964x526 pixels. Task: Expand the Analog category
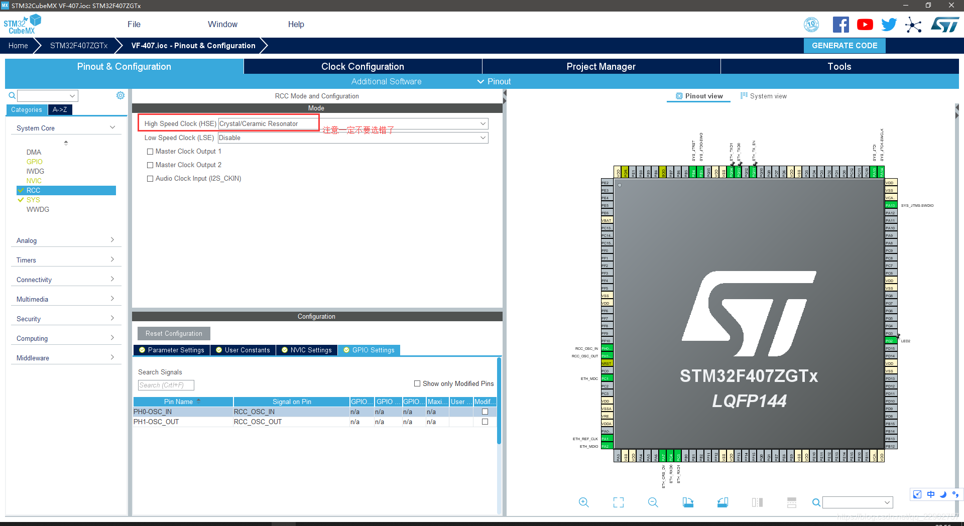(66, 240)
